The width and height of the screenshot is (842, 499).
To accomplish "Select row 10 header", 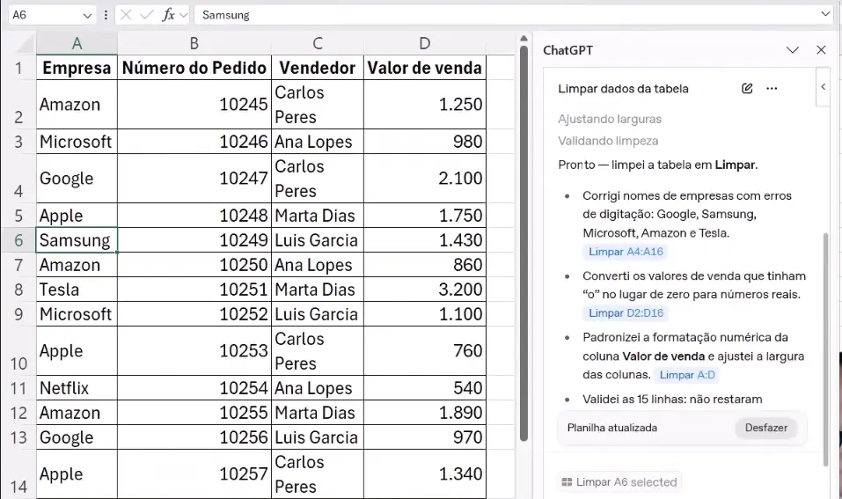I will pos(18,351).
